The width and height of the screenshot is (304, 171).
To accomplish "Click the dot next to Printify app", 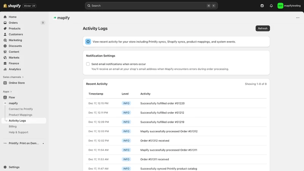I will (43, 144).
